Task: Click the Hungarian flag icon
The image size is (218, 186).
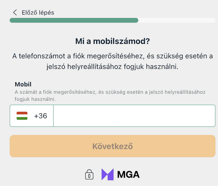Action: (x=22, y=116)
